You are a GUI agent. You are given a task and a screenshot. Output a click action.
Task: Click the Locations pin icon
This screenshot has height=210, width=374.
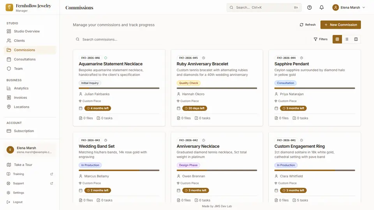click(9, 107)
